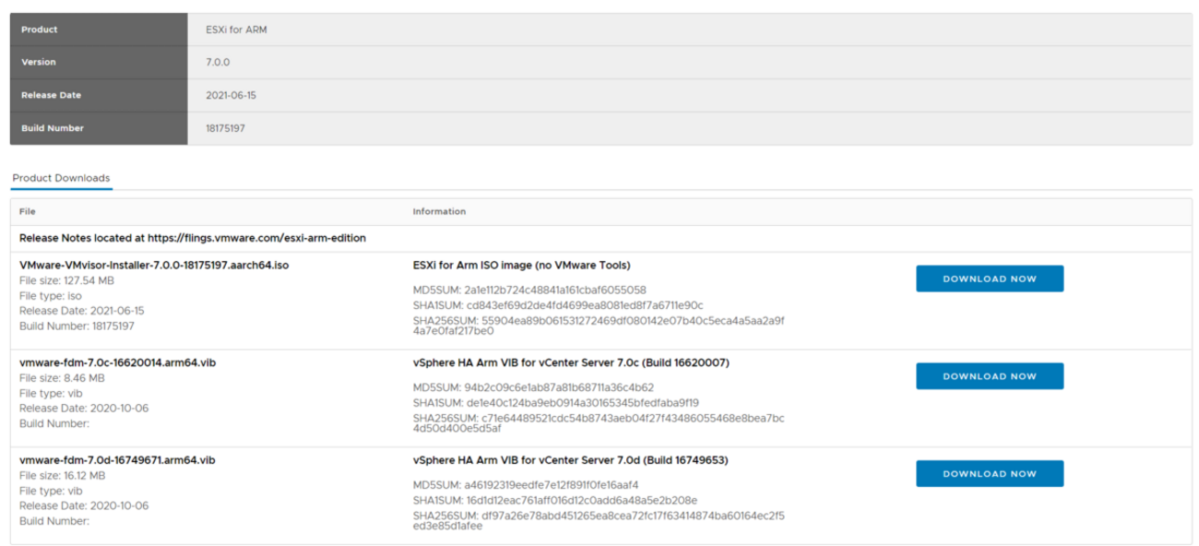Click the VMware-VMvisor-Installer aarch64.iso file name
This screenshot has width=1199, height=546.
pos(154,265)
